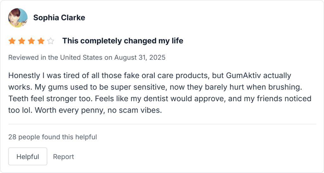Report this review
Image resolution: width=324 pixels, height=173 pixels.
[x=63, y=157]
